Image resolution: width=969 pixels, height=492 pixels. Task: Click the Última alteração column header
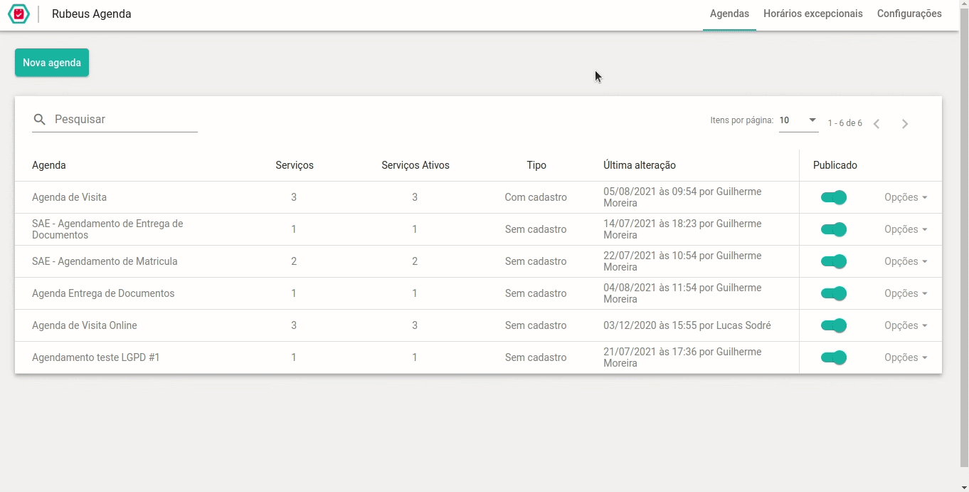point(640,165)
